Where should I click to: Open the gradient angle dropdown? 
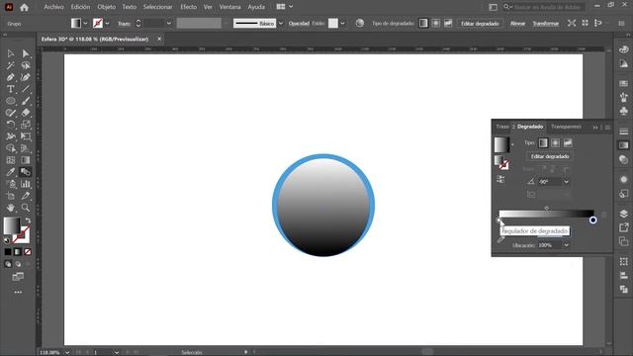coord(567,182)
